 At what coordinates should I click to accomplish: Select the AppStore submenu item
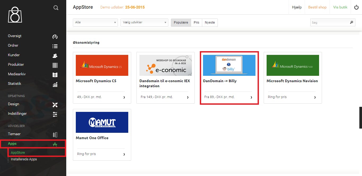tap(18, 152)
